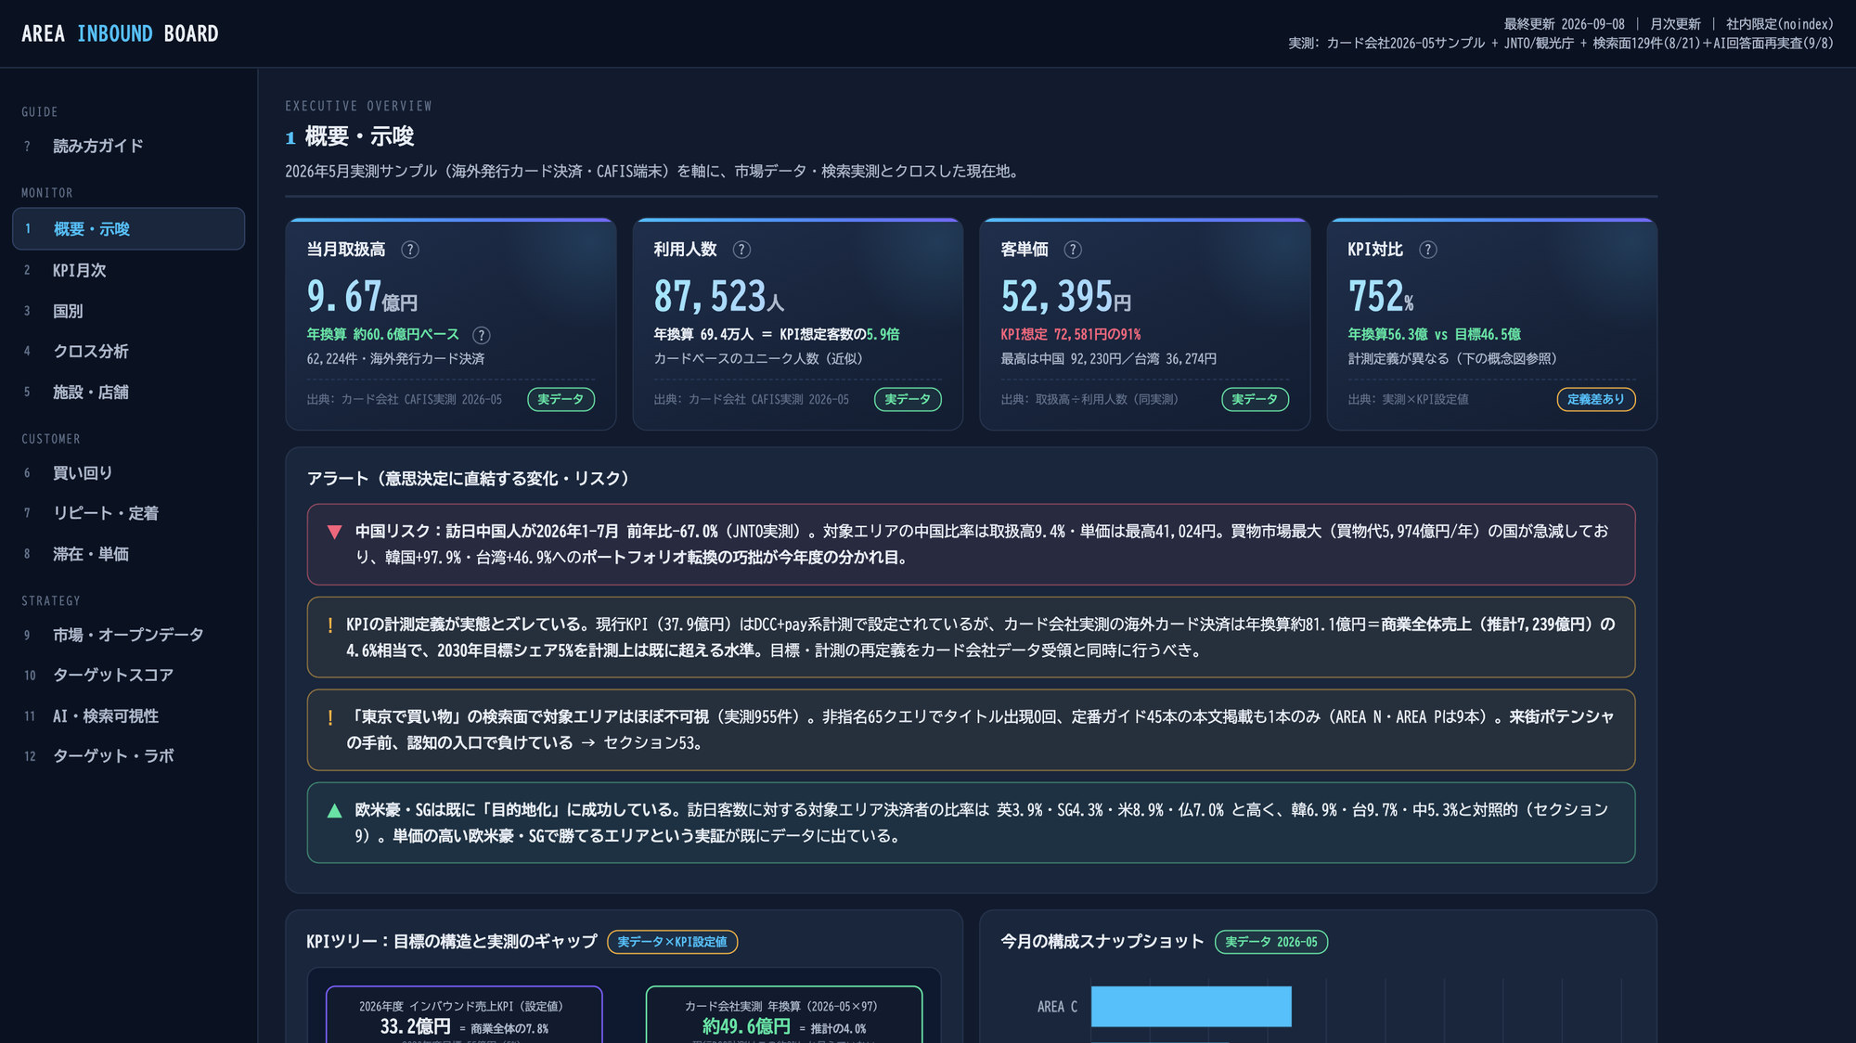Click exclamation icon on 東京で買い物 alert
Viewport: 1856px width, 1043px height.
[x=329, y=718]
